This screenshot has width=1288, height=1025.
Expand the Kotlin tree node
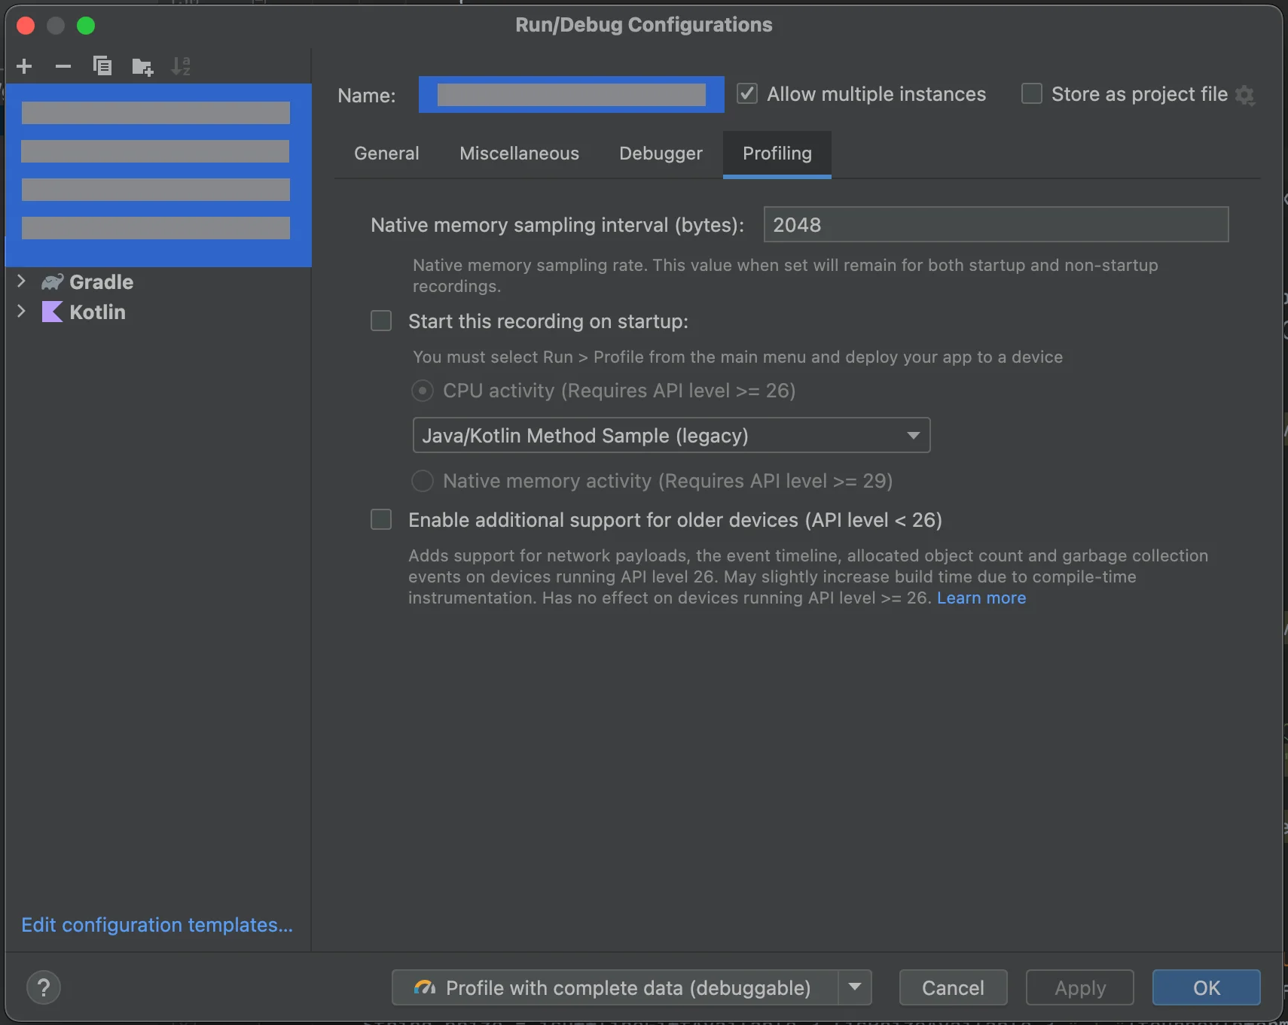(21, 312)
